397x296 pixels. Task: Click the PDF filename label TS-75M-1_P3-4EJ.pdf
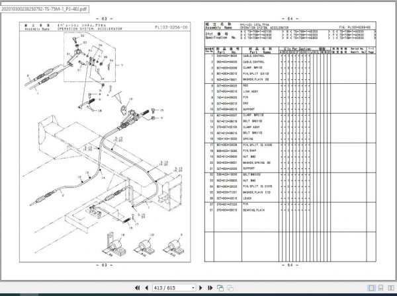point(44,9)
